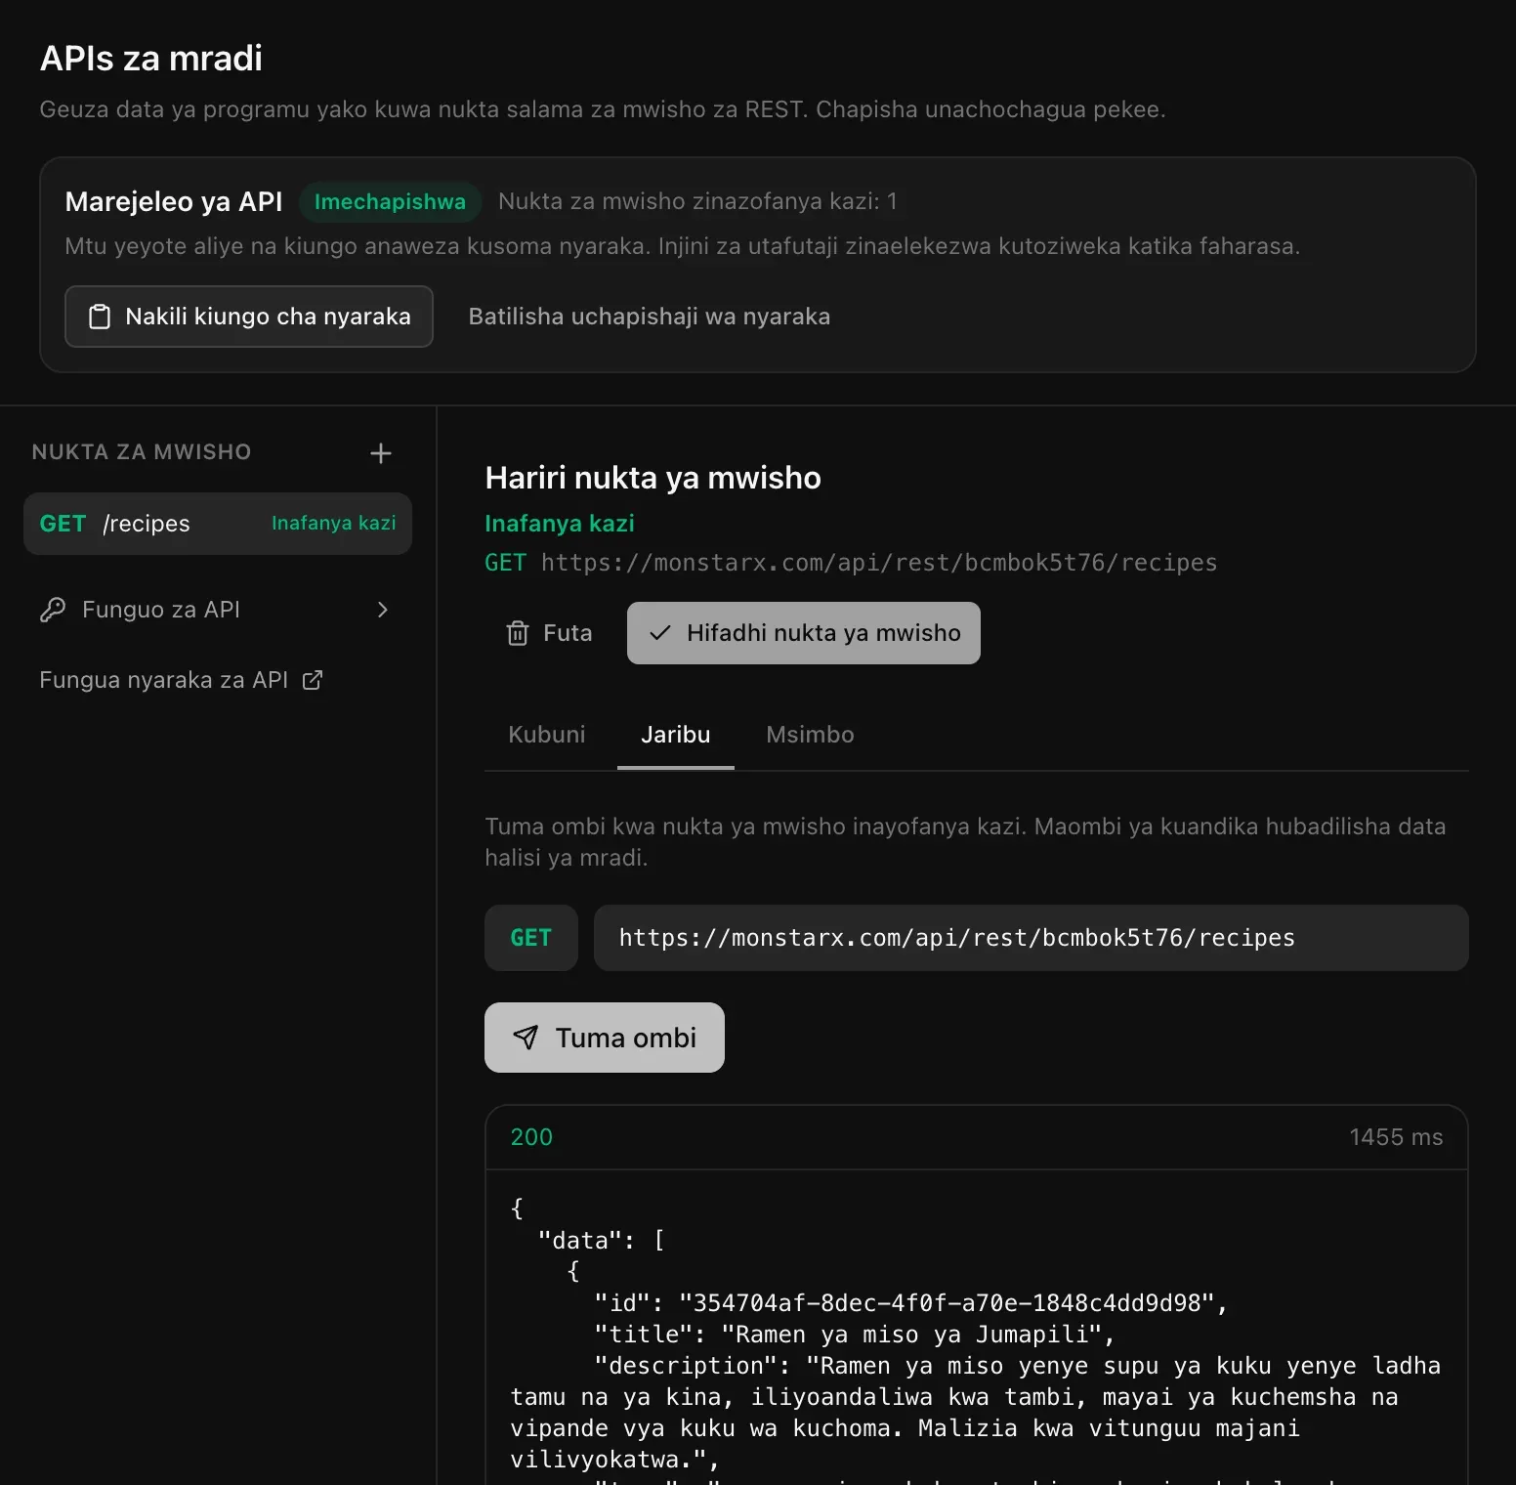Click the Imechapishwa status badge
Image resolution: width=1516 pixels, height=1485 pixels.
pos(390,202)
